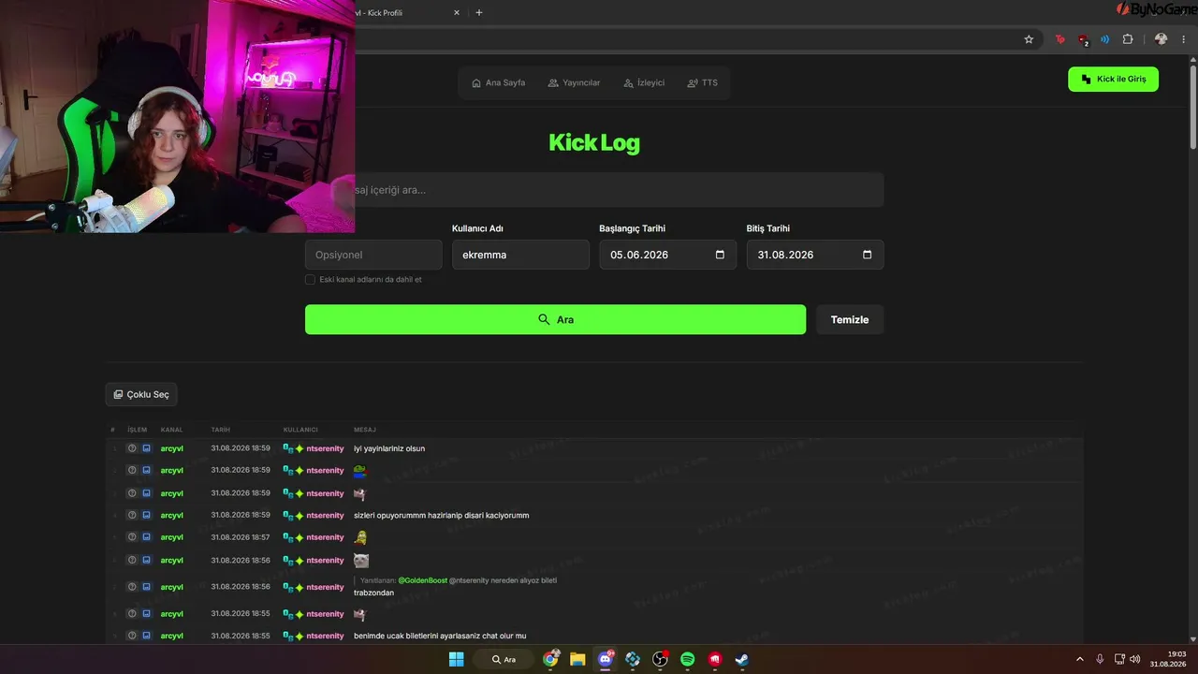
Task: Open a new browser tab
Action: coord(479,12)
